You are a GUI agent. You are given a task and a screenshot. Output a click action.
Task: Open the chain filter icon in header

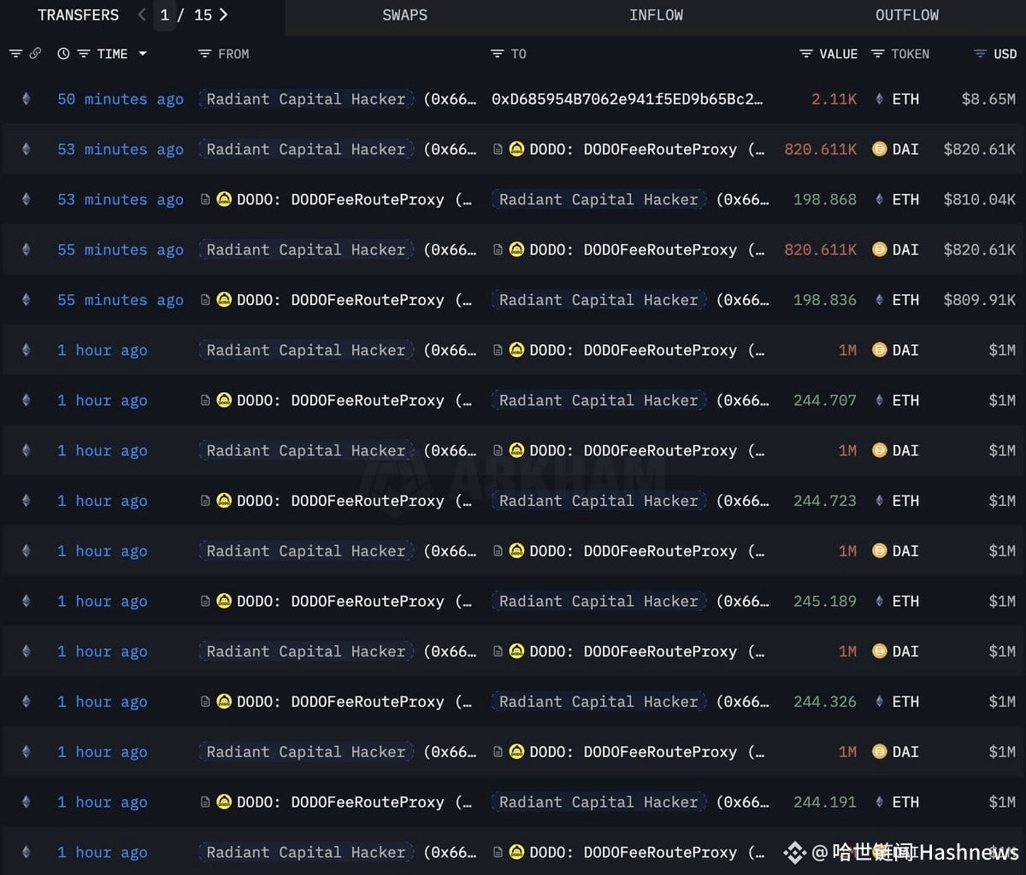pos(15,54)
